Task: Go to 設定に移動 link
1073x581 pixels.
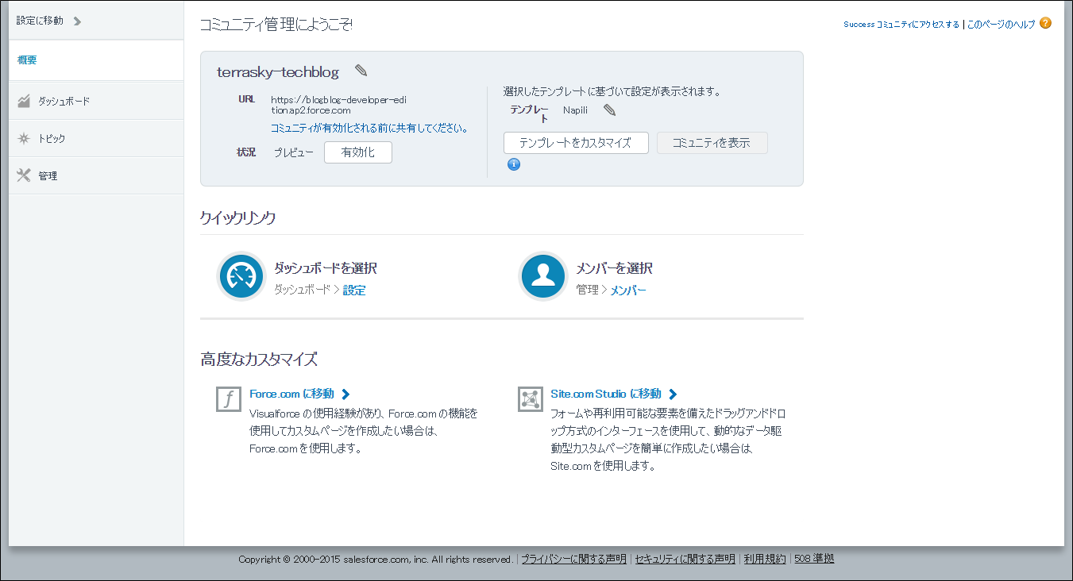Action: [40, 21]
